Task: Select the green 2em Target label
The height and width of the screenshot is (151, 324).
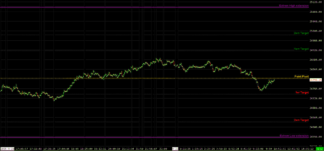Action: [x=301, y=33]
